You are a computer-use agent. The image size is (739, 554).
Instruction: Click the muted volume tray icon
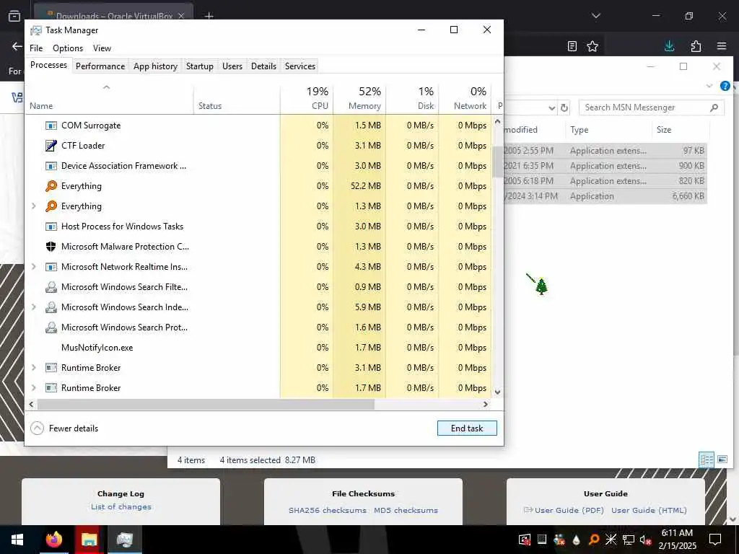pyautogui.click(x=646, y=540)
